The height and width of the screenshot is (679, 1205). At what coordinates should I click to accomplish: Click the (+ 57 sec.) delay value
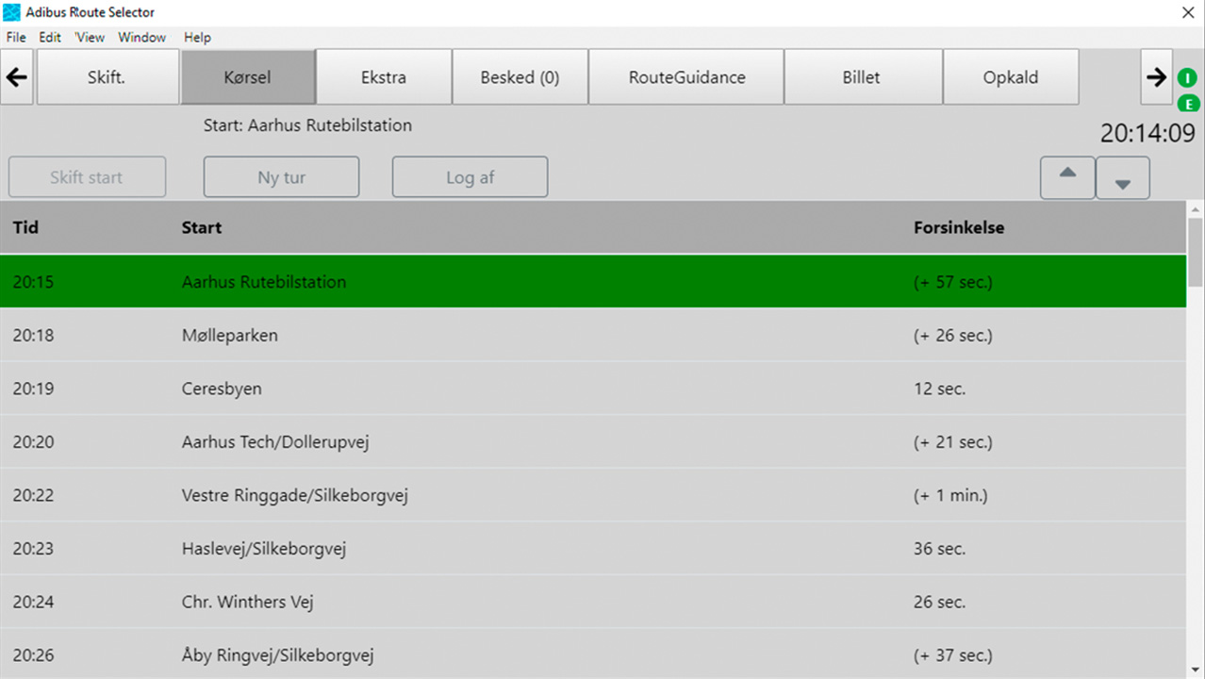(x=953, y=282)
